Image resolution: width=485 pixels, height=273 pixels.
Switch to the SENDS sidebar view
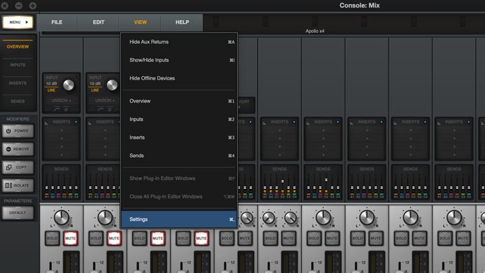click(x=18, y=101)
